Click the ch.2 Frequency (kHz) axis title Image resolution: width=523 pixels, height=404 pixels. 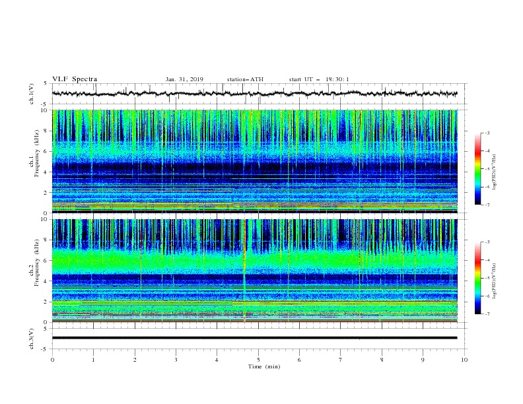tap(34, 263)
